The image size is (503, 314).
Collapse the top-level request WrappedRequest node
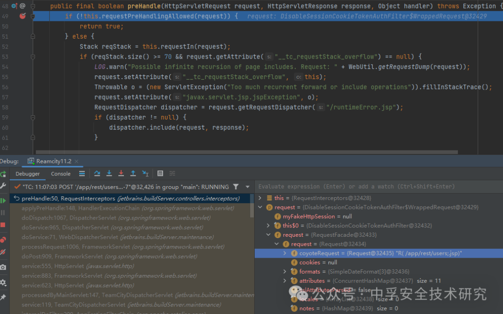(260, 207)
